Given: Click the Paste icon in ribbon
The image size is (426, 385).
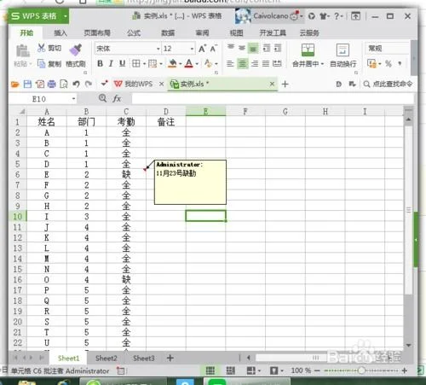Looking at the screenshot, I should tap(22, 50).
